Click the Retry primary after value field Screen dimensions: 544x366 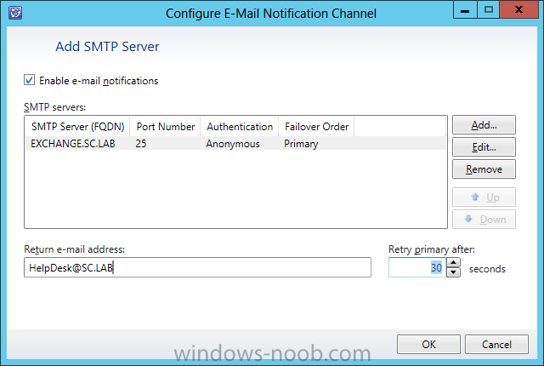(417, 267)
